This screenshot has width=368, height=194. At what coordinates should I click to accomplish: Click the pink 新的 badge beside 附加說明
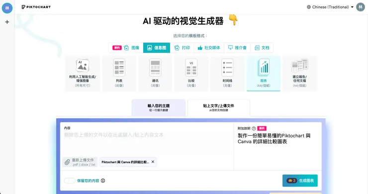pos(262,128)
